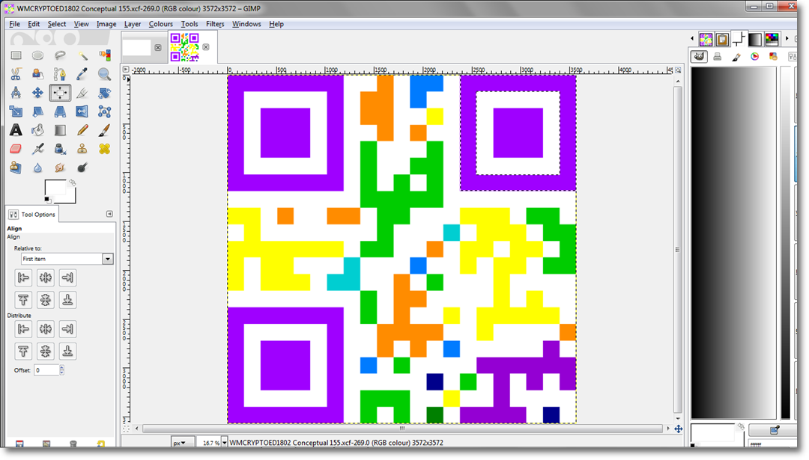Toggle Quick Mask at canvas bottom-left corner

126,429
